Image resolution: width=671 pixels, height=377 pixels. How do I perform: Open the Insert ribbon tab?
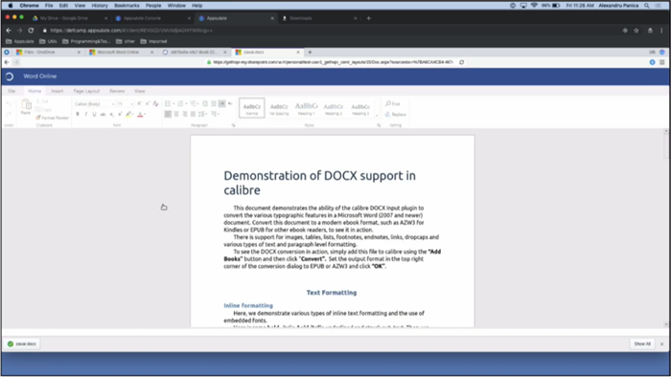tap(58, 91)
